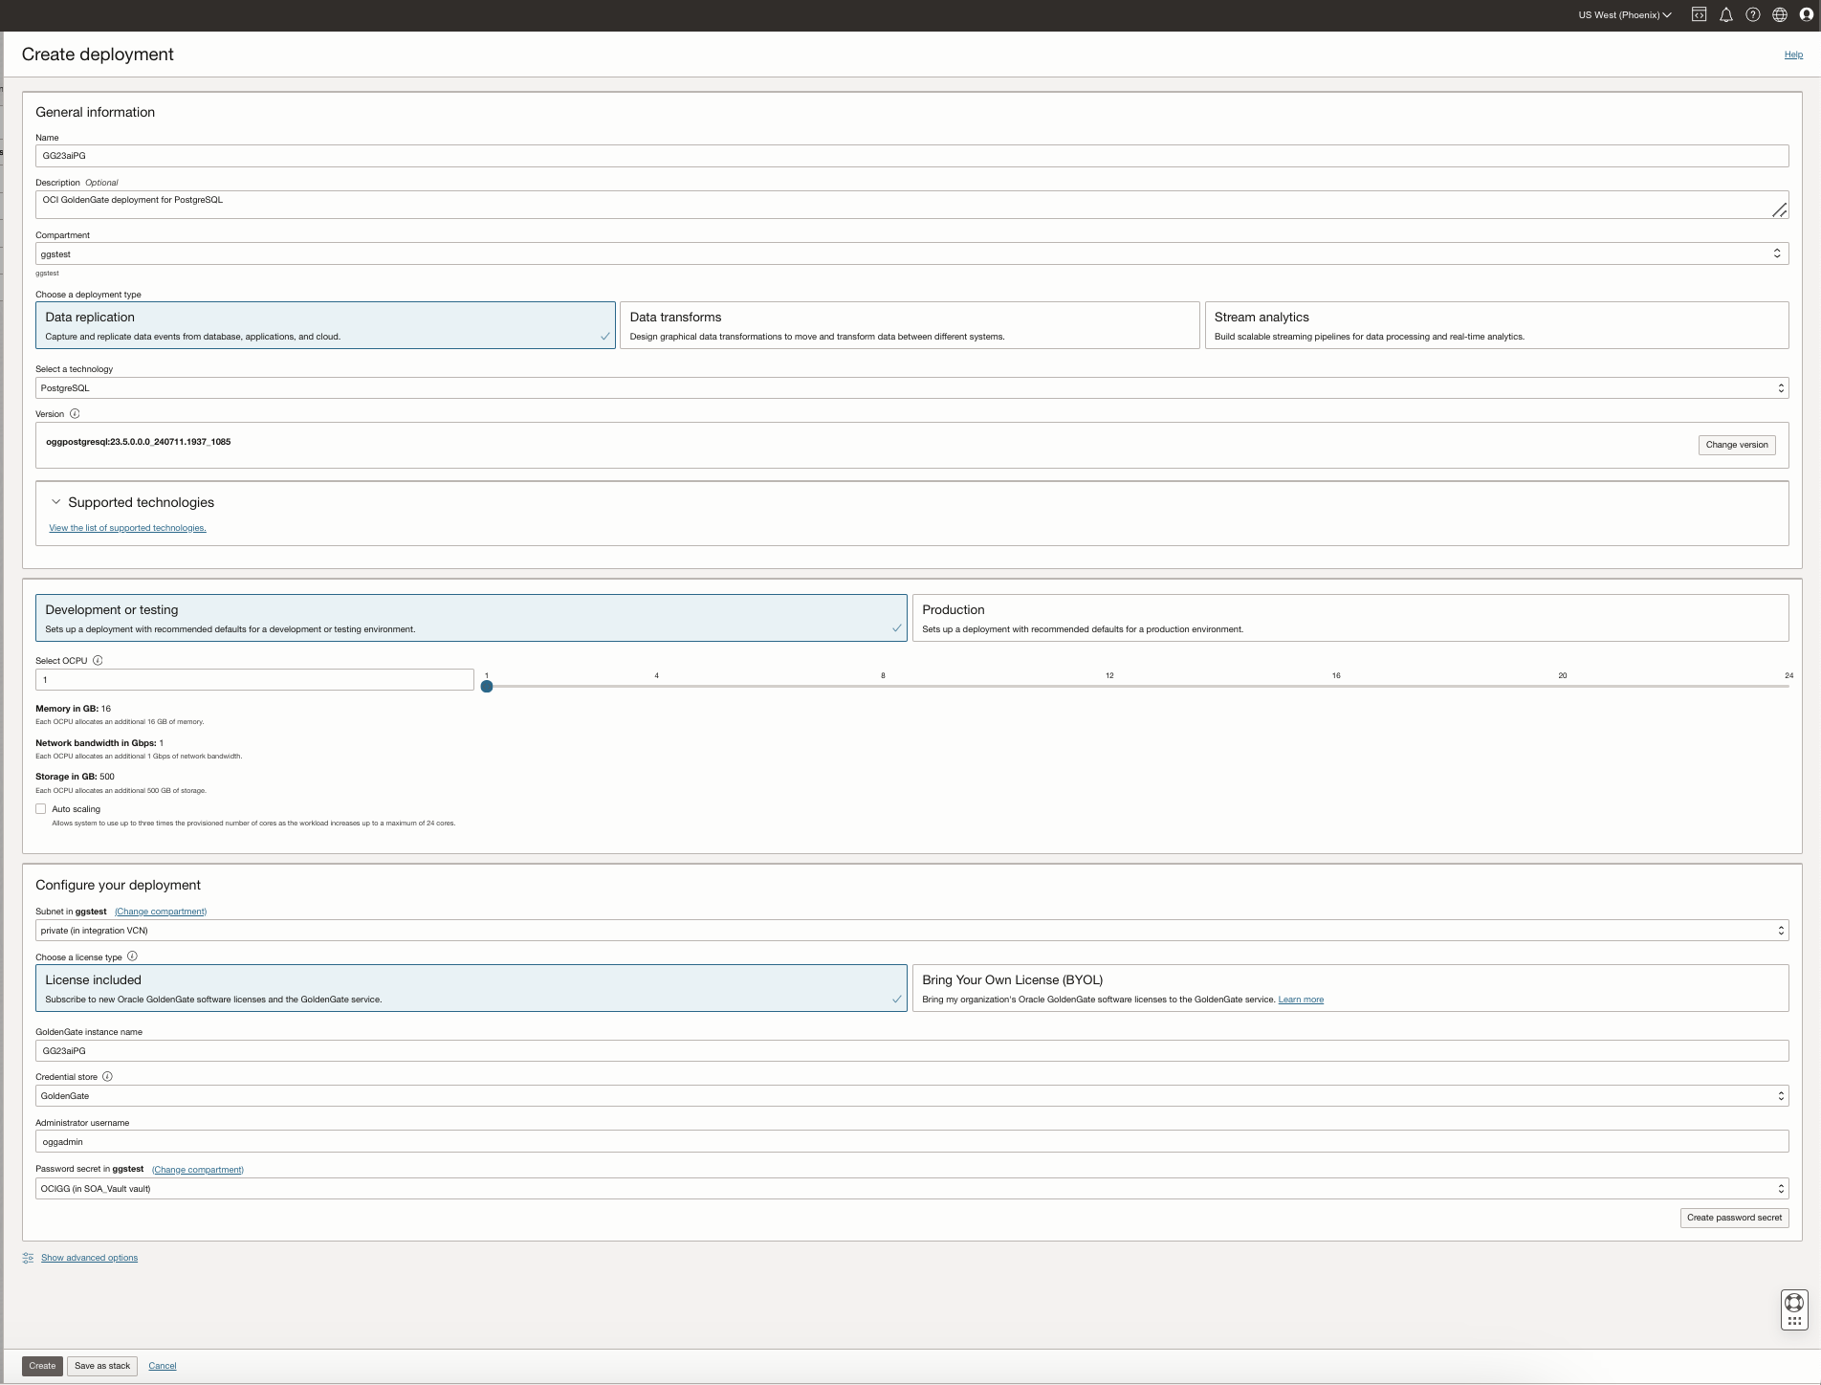
Task: Open the US West (Phoenix) region dropdown
Action: (x=1625, y=14)
